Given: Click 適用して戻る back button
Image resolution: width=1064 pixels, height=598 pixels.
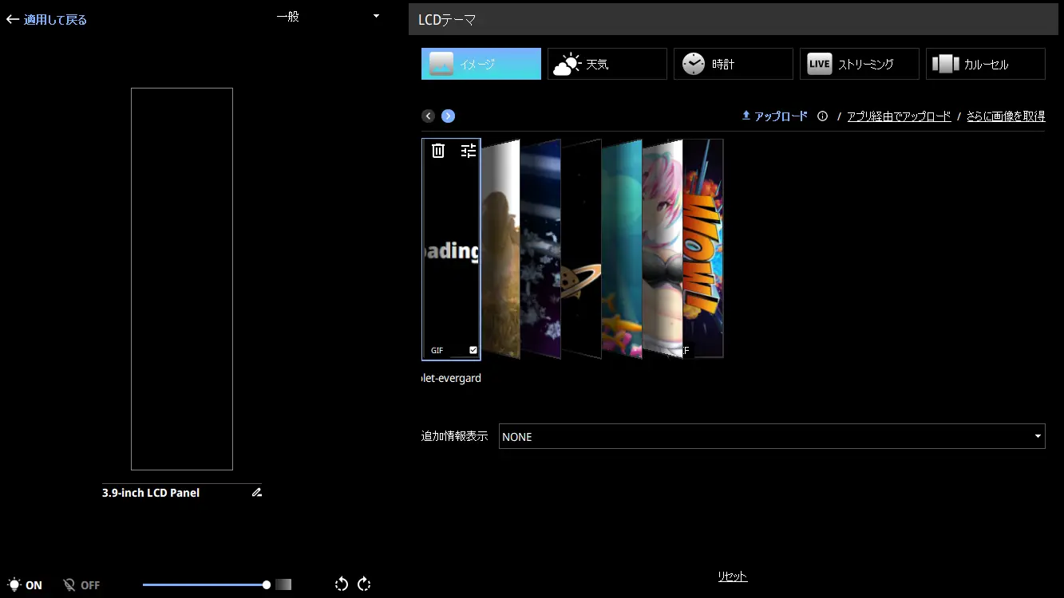Looking at the screenshot, I should pyautogui.click(x=46, y=20).
